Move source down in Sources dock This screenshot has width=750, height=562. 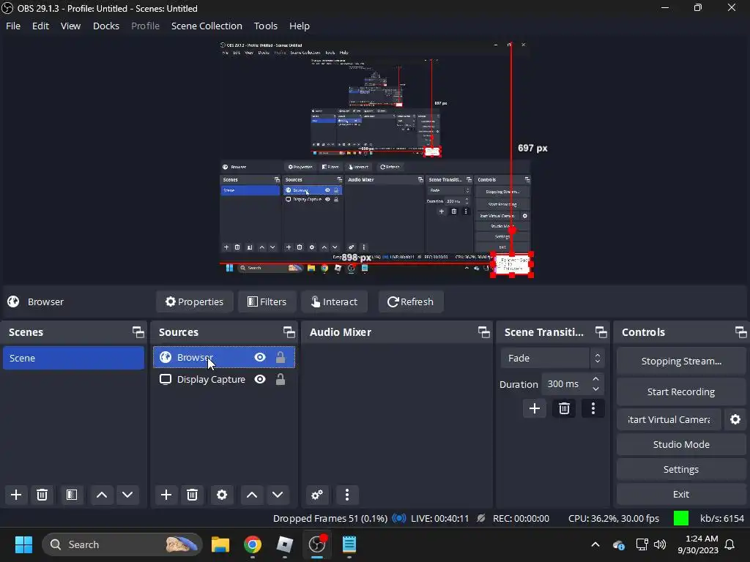click(x=278, y=495)
